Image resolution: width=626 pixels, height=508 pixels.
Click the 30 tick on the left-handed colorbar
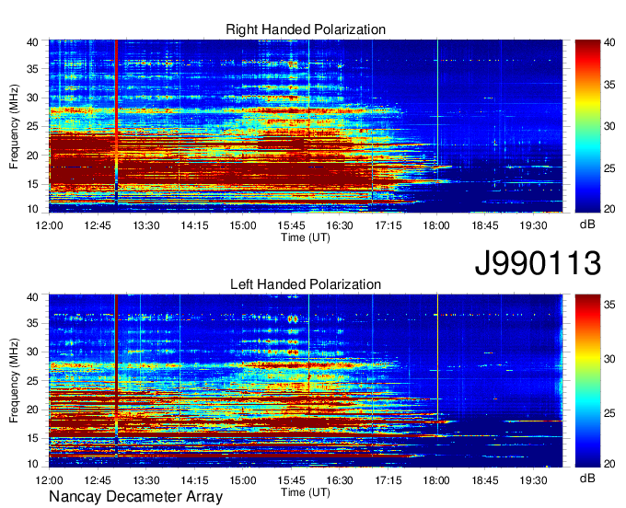coord(609,359)
